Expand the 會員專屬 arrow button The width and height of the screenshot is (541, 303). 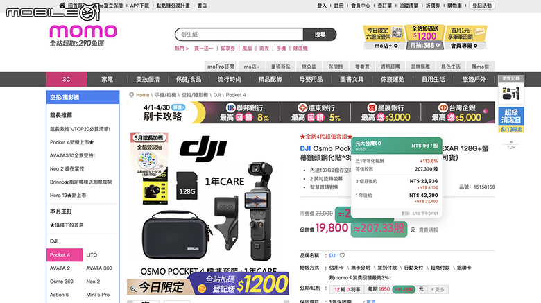tap(475, 46)
